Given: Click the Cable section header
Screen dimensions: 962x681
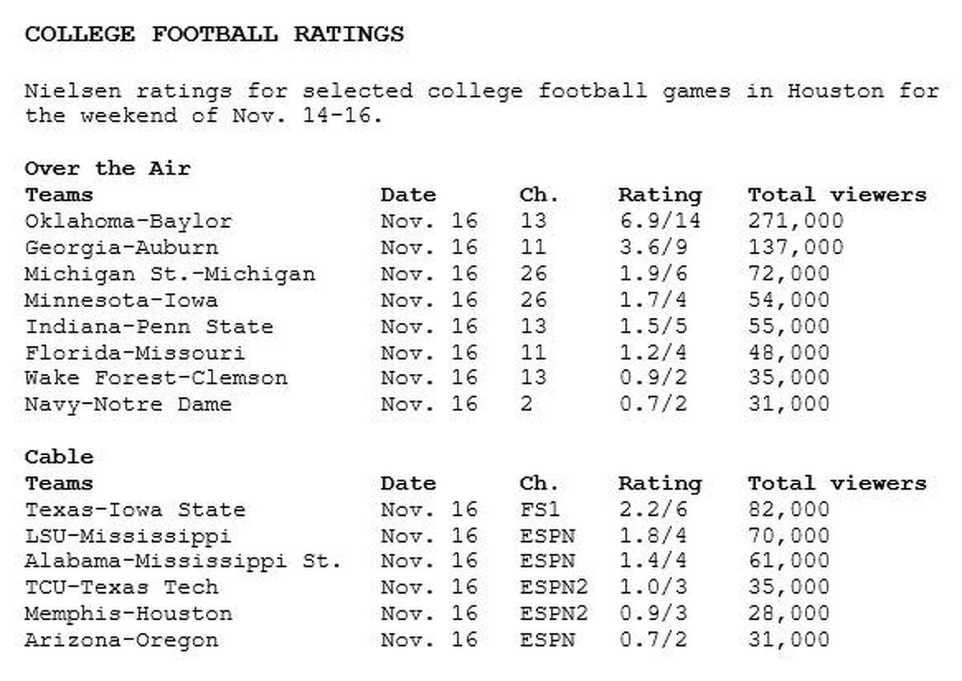Looking at the screenshot, I should coord(59,457).
